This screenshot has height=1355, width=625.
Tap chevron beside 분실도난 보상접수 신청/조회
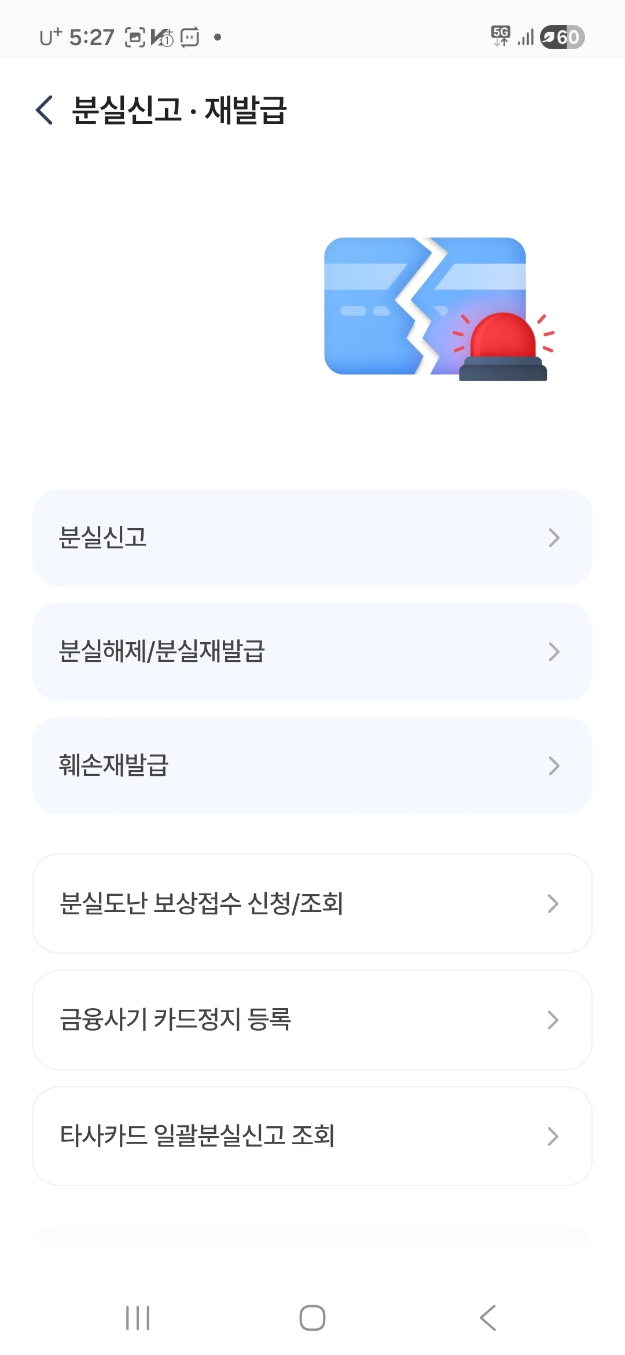pos(553,904)
